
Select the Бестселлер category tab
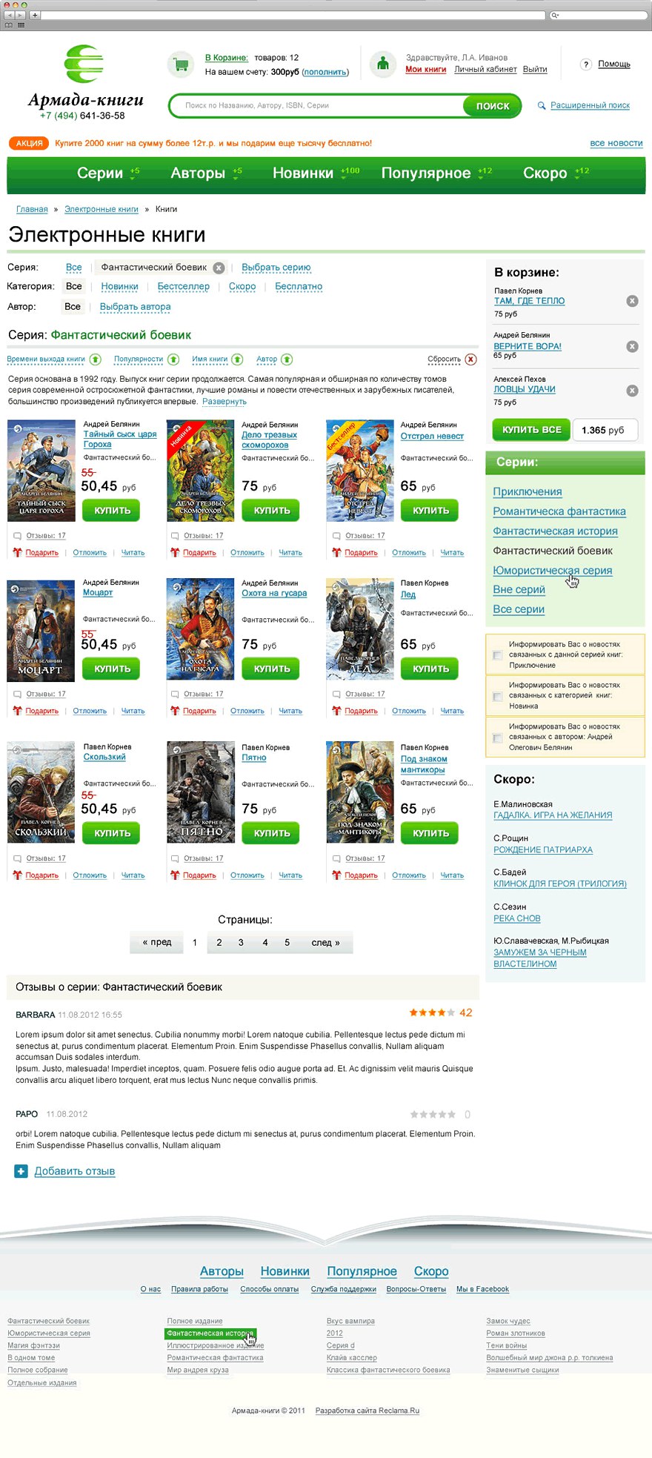tap(184, 287)
